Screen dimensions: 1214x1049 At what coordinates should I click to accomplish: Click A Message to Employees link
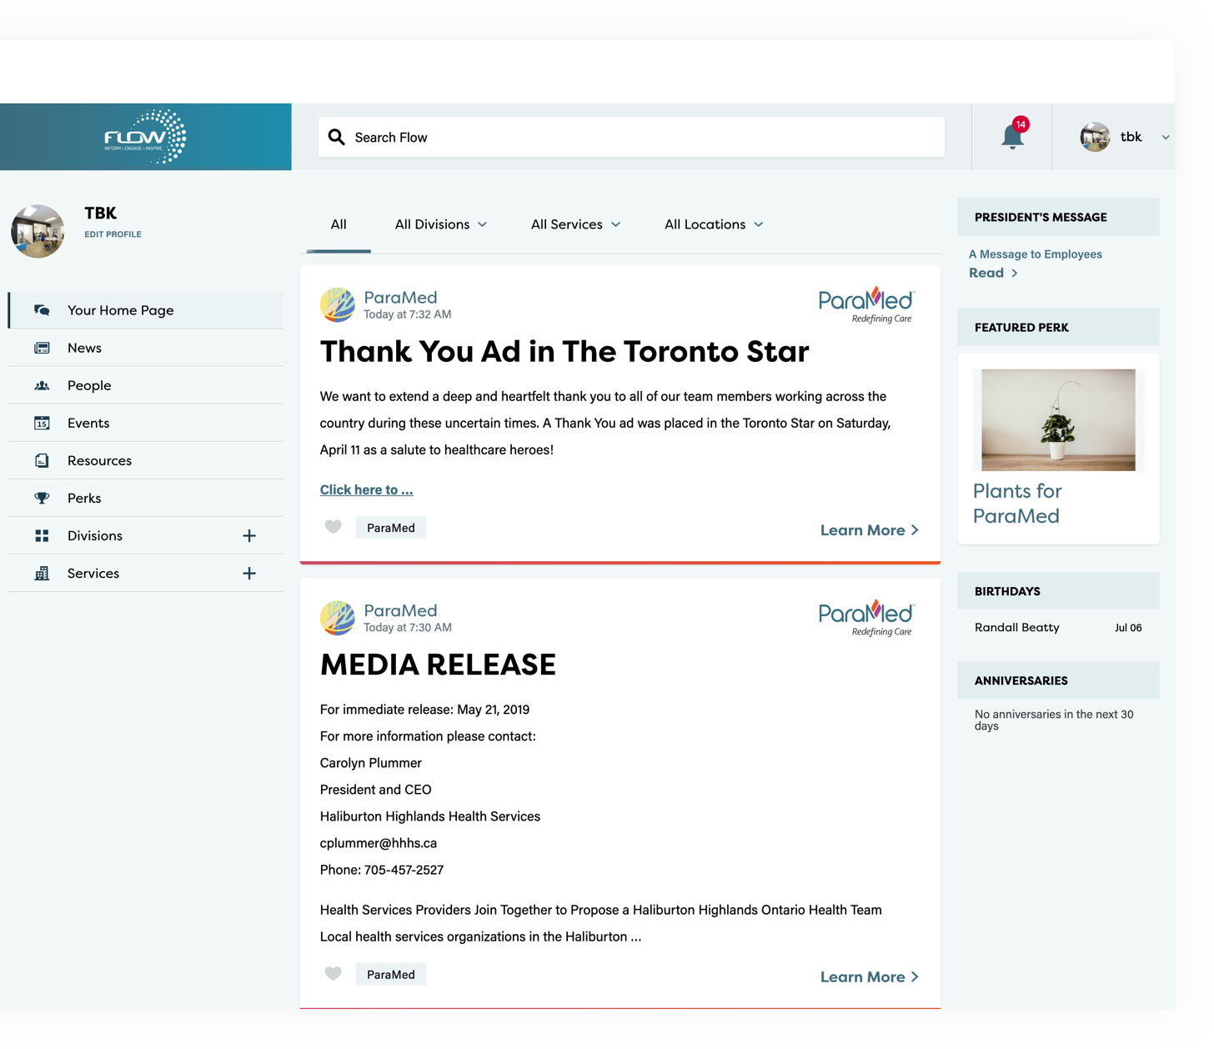point(1035,254)
